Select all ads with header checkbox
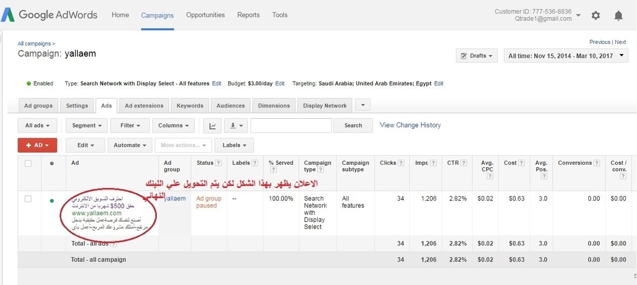 tap(28, 163)
